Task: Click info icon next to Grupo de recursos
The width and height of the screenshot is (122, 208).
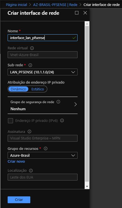Action: click(46, 148)
